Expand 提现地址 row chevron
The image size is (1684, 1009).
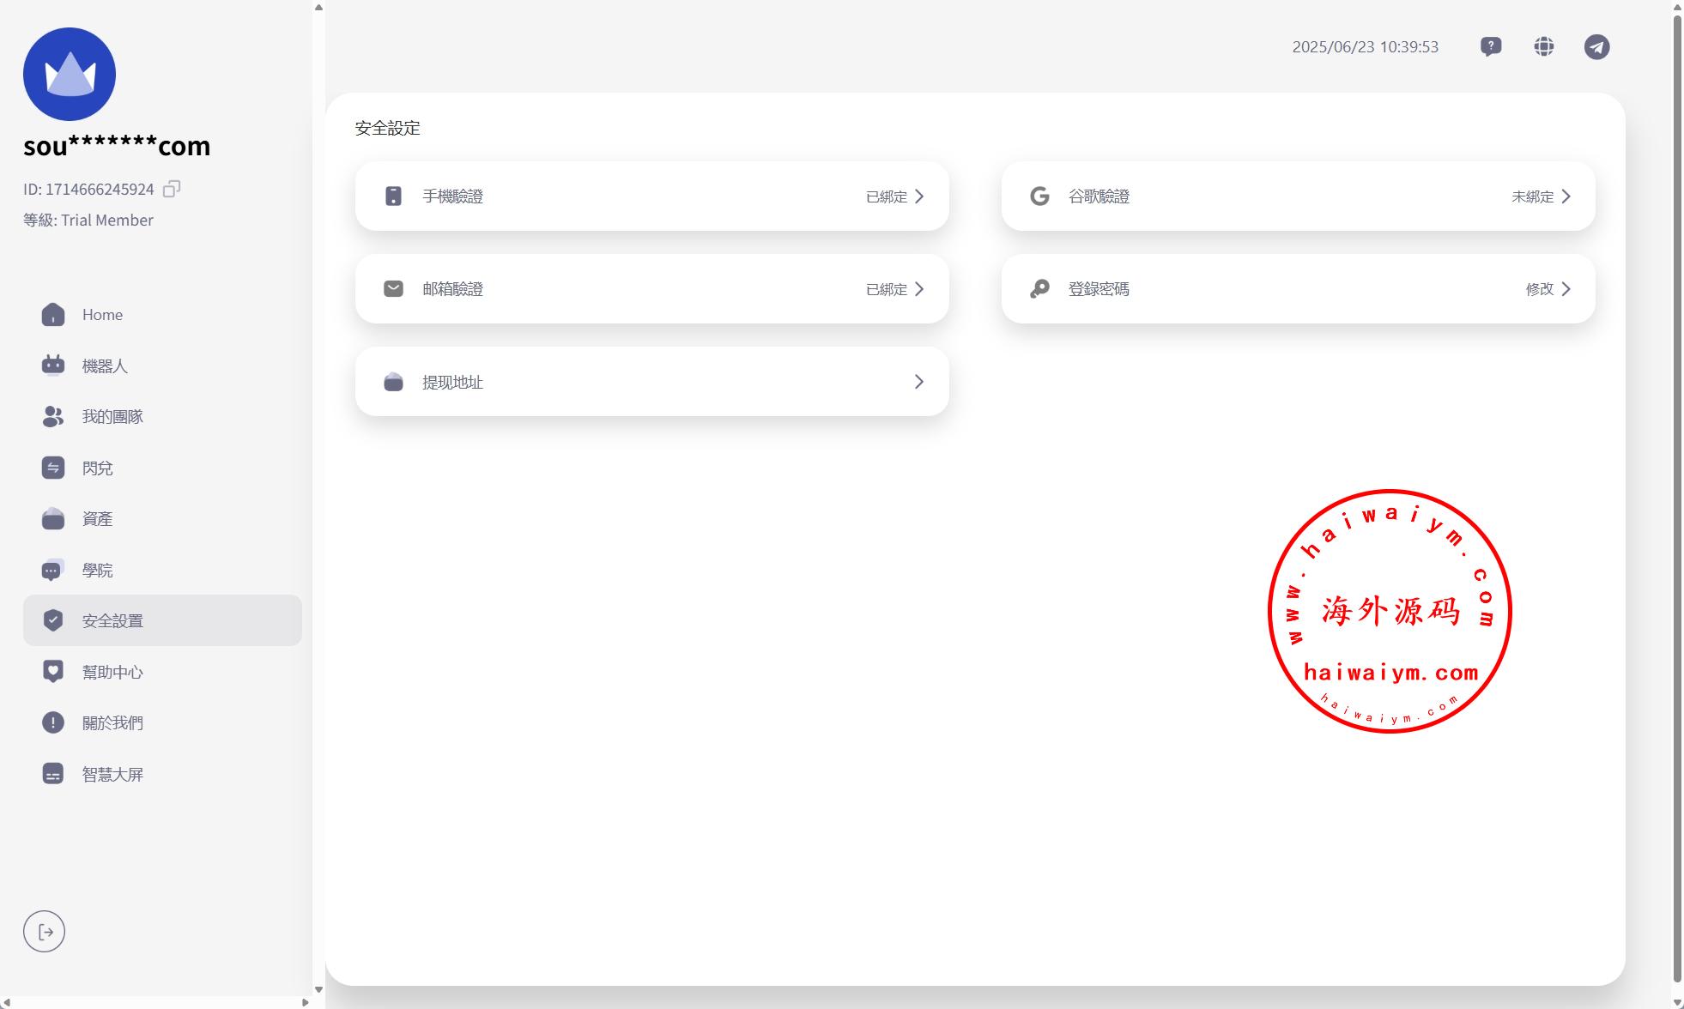919,382
